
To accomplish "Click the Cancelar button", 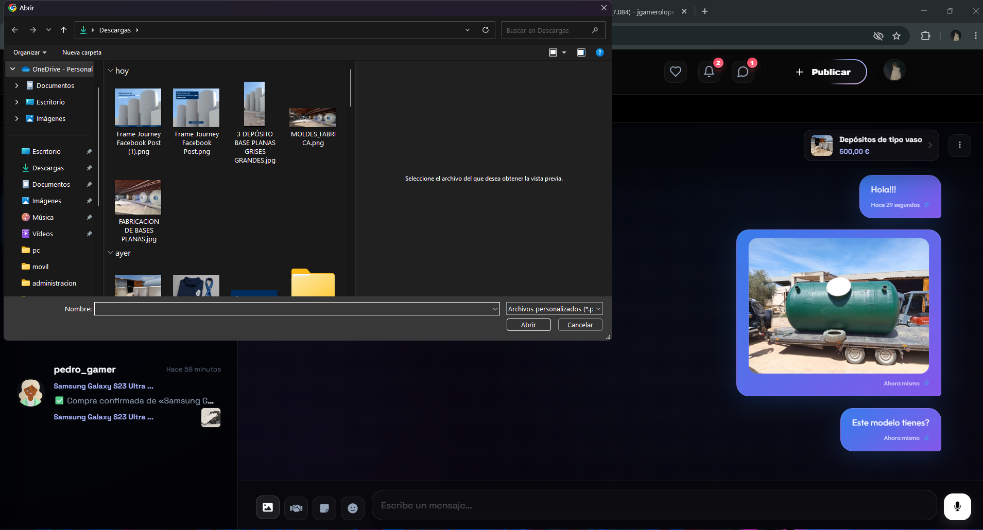I will [x=580, y=325].
